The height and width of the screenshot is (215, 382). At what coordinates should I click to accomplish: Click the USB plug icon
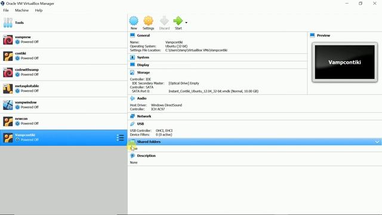[133, 124]
